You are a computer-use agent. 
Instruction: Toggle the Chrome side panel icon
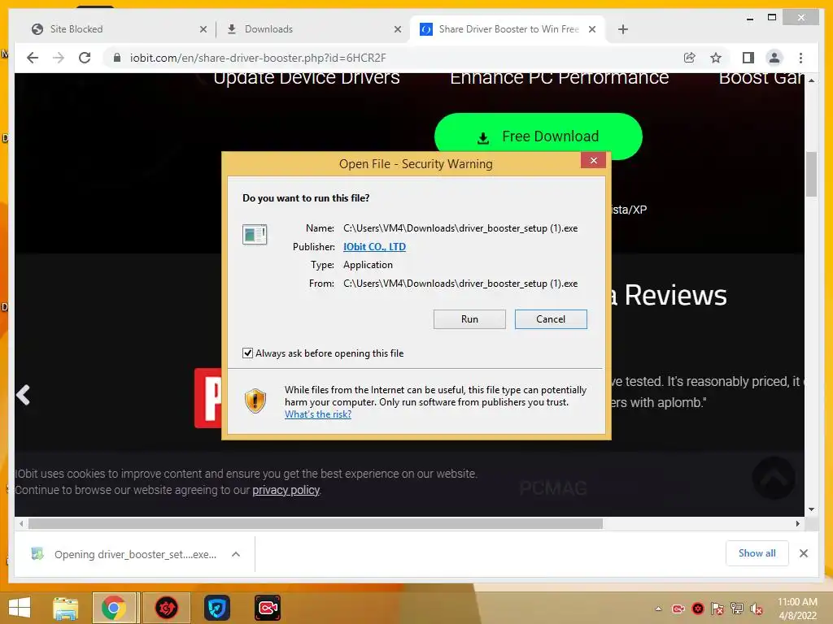click(748, 58)
